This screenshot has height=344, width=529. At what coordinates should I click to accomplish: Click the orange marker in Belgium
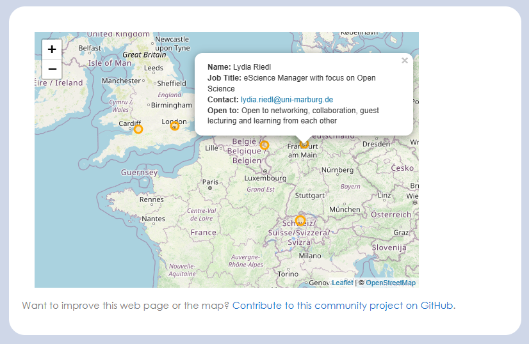(264, 145)
